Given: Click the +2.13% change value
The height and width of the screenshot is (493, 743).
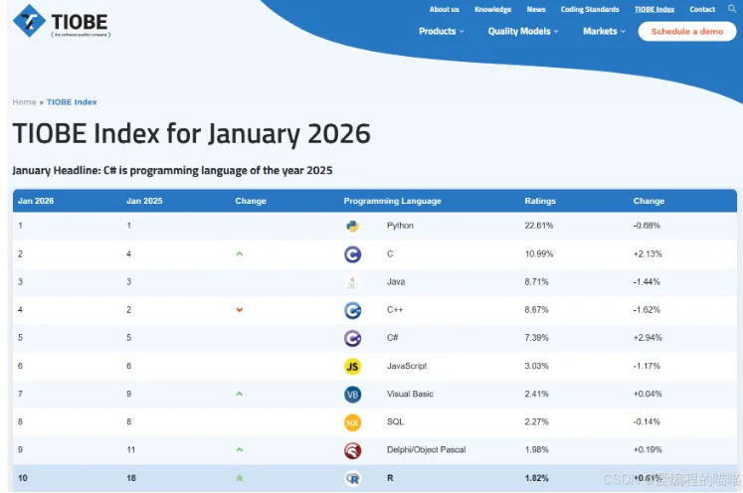Looking at the screenshot, I should [x=648, y=253].
